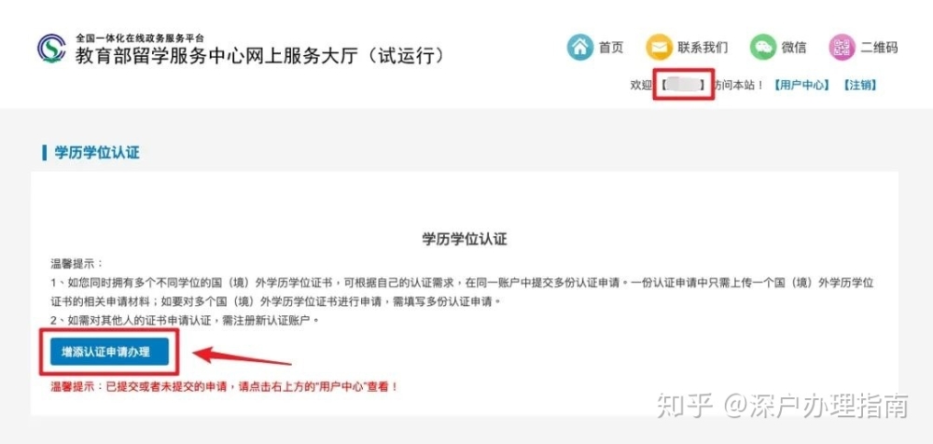Screen dimensions: 933x444
Task: Click the yellow envelope contact icon
Action: 659,48
